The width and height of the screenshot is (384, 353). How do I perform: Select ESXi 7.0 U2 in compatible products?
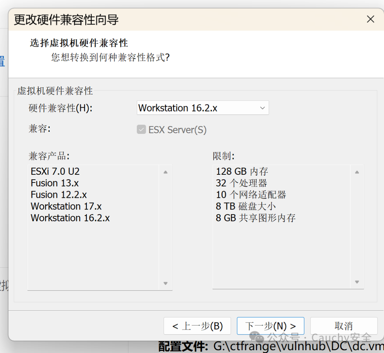[x=55, y=172]
